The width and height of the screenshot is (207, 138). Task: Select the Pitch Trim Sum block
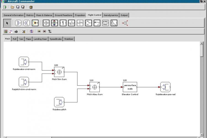coord(59,72)
